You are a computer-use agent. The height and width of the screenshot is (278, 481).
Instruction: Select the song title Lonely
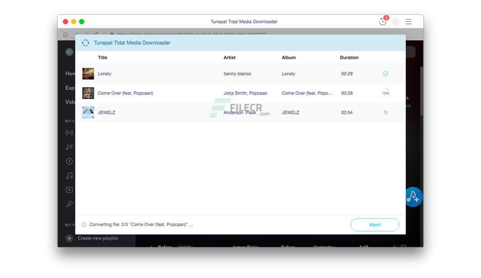point(104,74)
